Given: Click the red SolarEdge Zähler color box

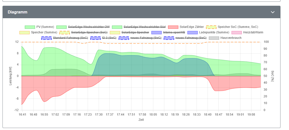Looking at the screenshot, I should click(173, 27).
